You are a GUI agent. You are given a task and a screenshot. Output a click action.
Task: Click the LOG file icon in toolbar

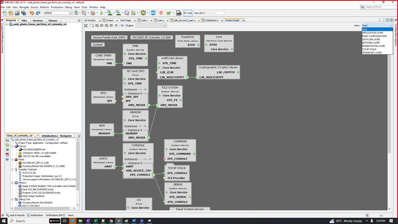point(179,13)
